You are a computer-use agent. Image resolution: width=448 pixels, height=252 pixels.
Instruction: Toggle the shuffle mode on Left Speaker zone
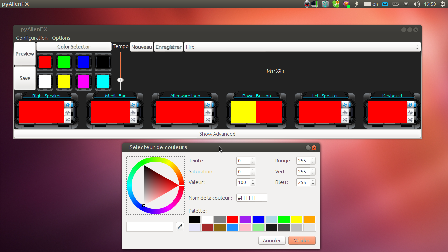(345, 120)
